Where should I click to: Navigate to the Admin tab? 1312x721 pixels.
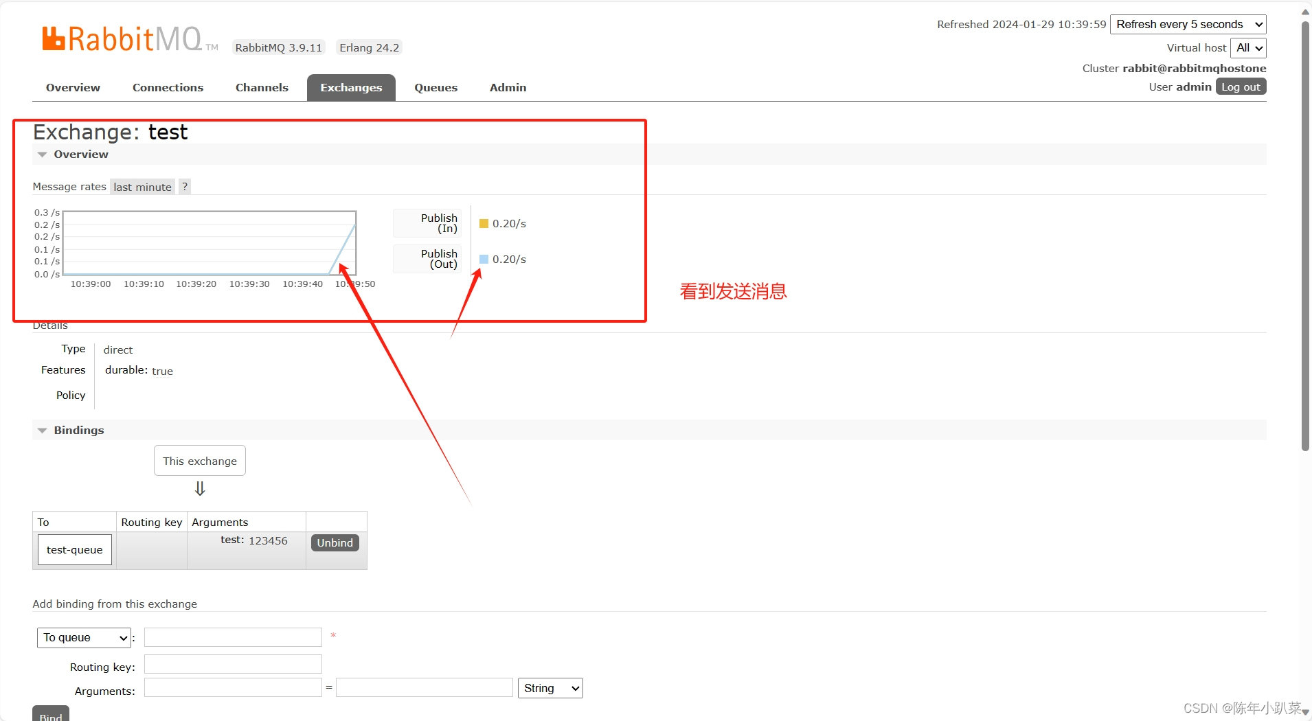(508, 88)
